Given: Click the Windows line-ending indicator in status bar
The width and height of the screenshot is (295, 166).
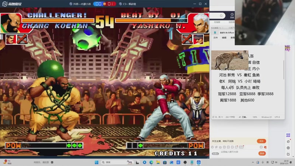Looking at the screenshot, I should click(266, 117).
